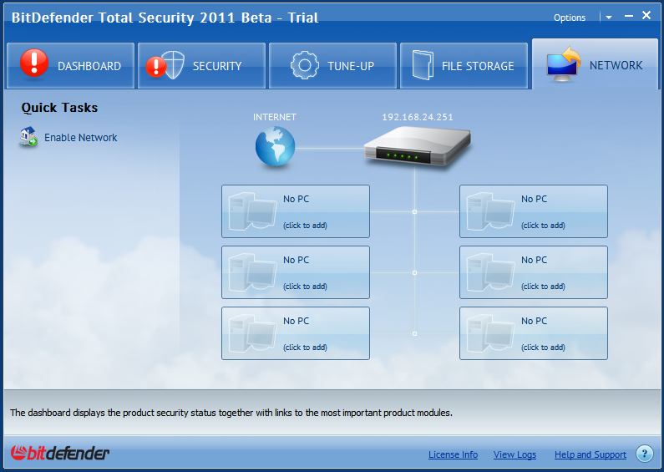
Task: Click the monitor arrow icon on Network
Action: click(563, 64)
